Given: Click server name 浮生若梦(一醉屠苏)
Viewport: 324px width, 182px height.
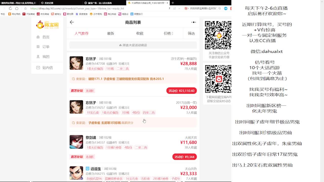Looking at the screenshot, I should (x=184, y=59).
